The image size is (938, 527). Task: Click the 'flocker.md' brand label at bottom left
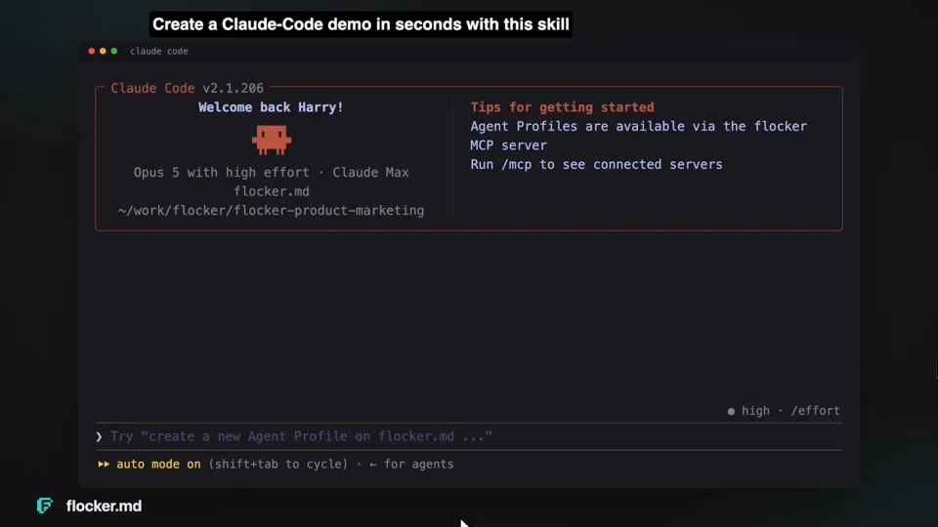coord(105,507)
